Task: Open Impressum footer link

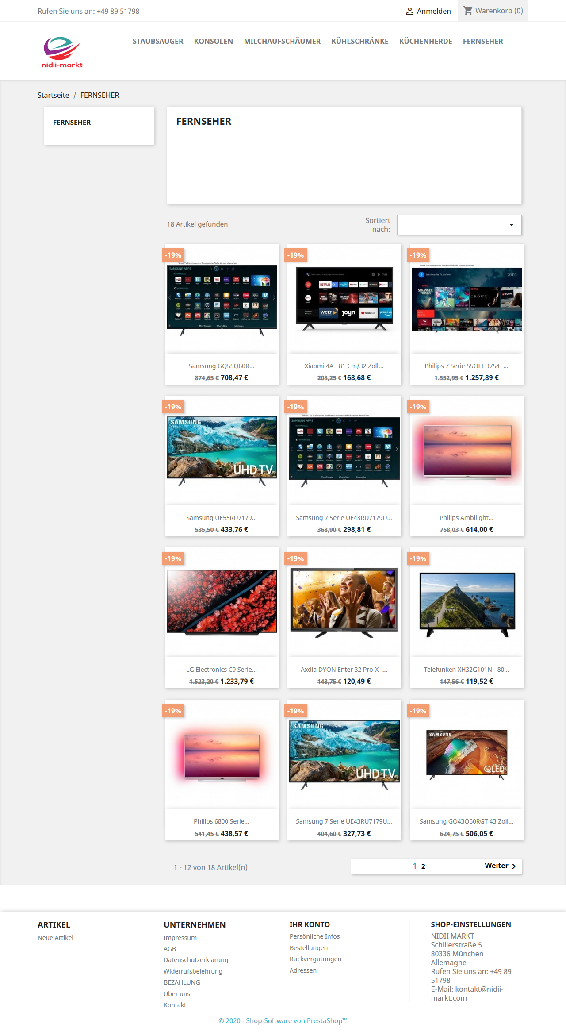Action: [180, 938]
